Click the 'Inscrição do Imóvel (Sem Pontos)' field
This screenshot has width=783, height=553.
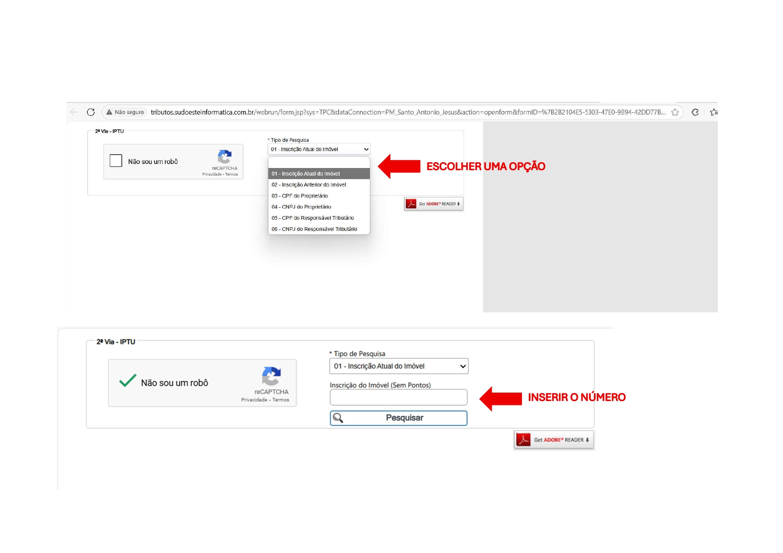pyautogui.click(x=399, y=397)
